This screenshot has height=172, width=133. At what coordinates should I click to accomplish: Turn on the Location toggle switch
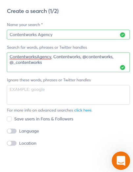click(x=12, y=143)
